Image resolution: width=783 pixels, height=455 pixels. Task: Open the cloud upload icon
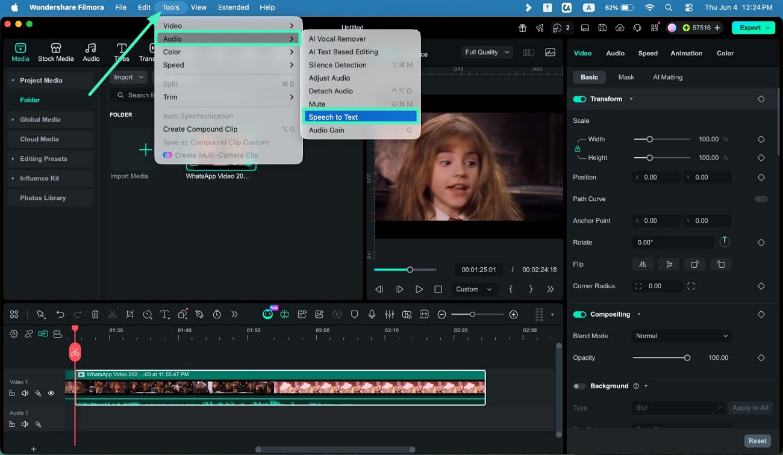(620, 28)
